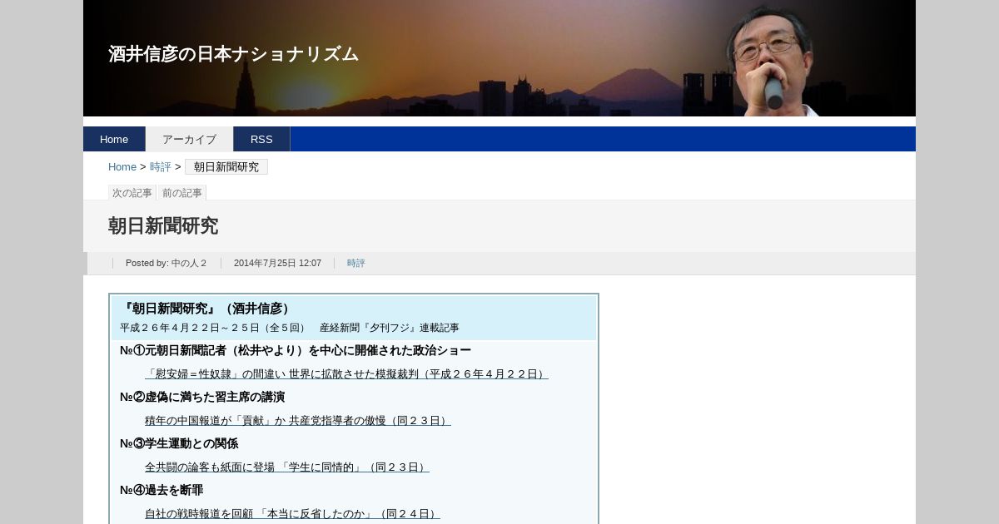Go to 前の記事 (previous article)
Screen dimensions: 999x524
click(182, 193)
